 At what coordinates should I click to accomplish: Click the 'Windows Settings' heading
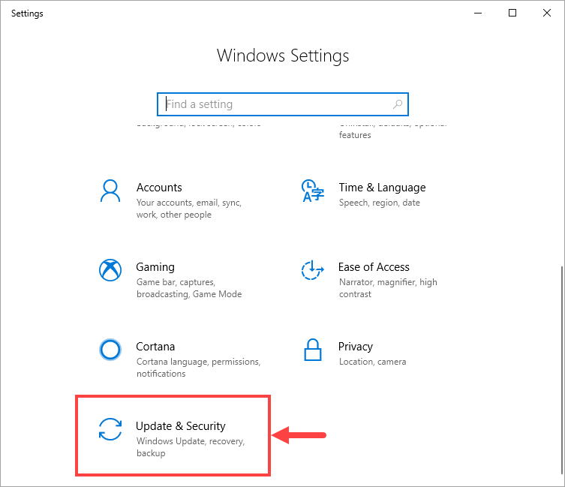(283, 56)
